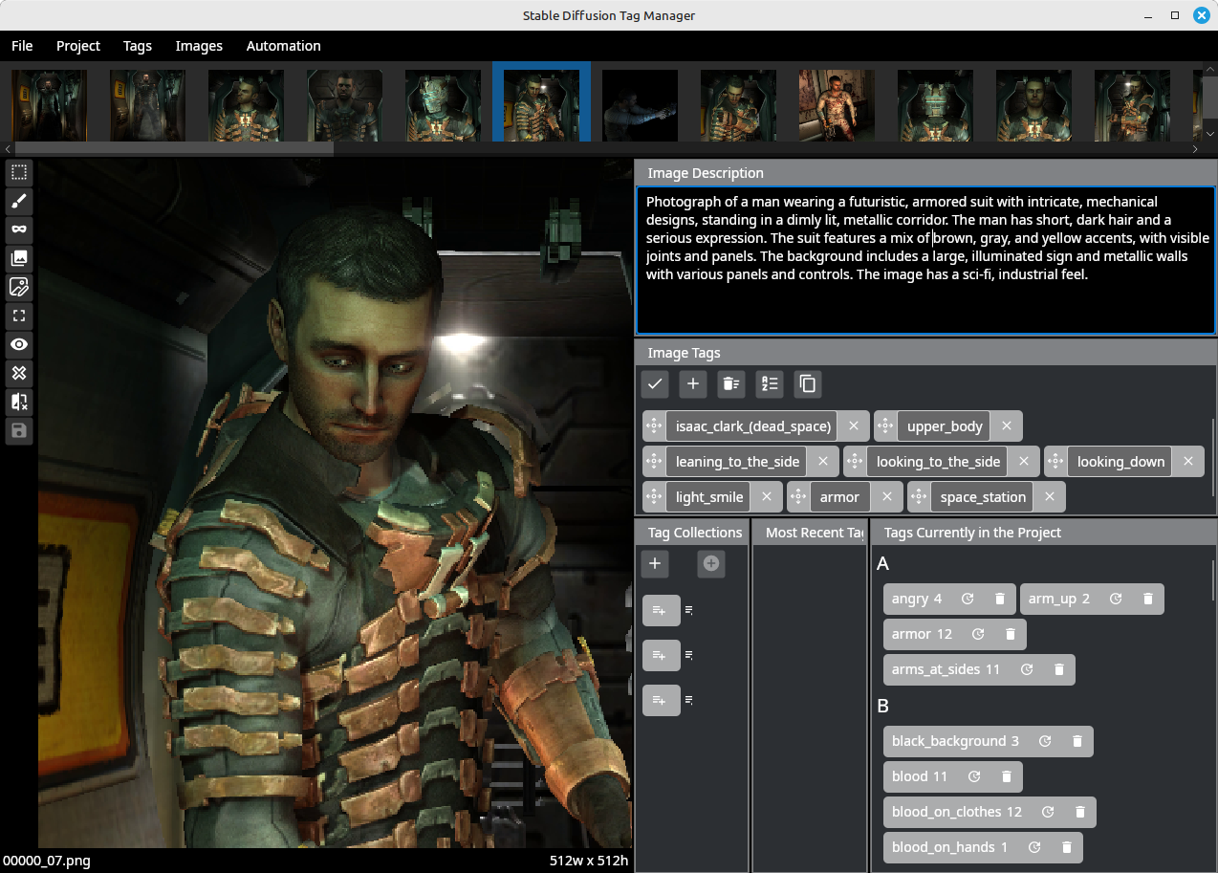Click the refresh icon on angry tag

[968, 599]
